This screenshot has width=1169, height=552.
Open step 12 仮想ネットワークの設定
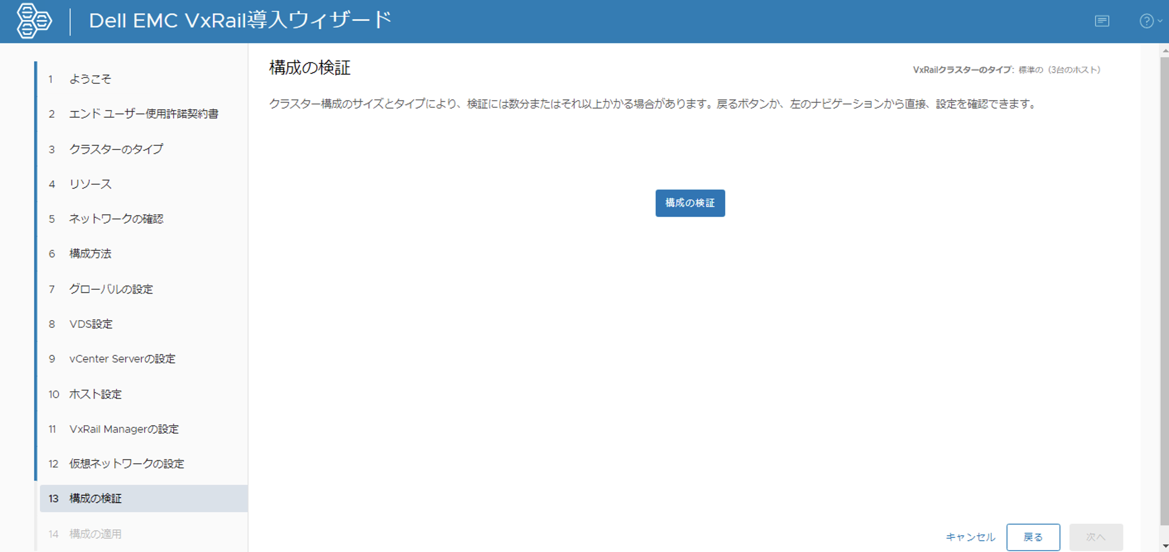126,463
